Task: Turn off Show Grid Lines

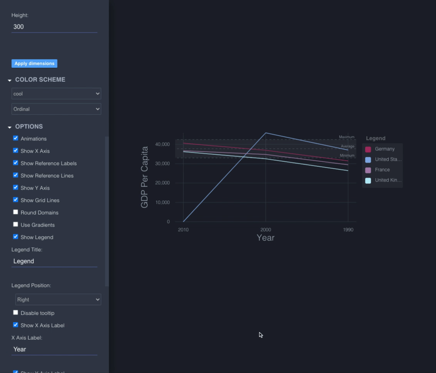Action: pyautogui.click(x=15, y=200)
